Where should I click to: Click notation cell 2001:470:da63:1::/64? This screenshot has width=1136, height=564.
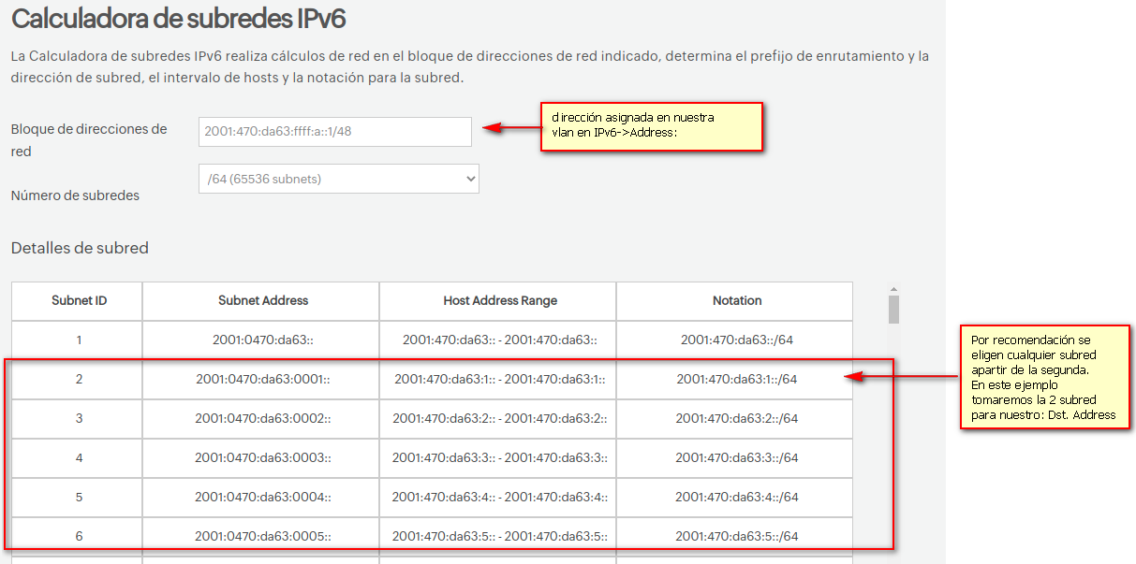pos(736,380)
